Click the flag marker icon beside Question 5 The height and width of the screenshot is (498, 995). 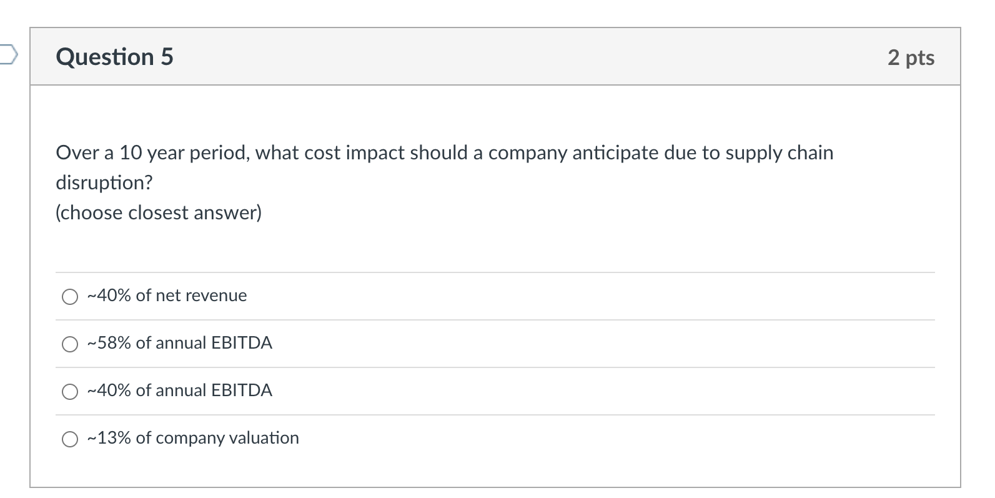7,56
